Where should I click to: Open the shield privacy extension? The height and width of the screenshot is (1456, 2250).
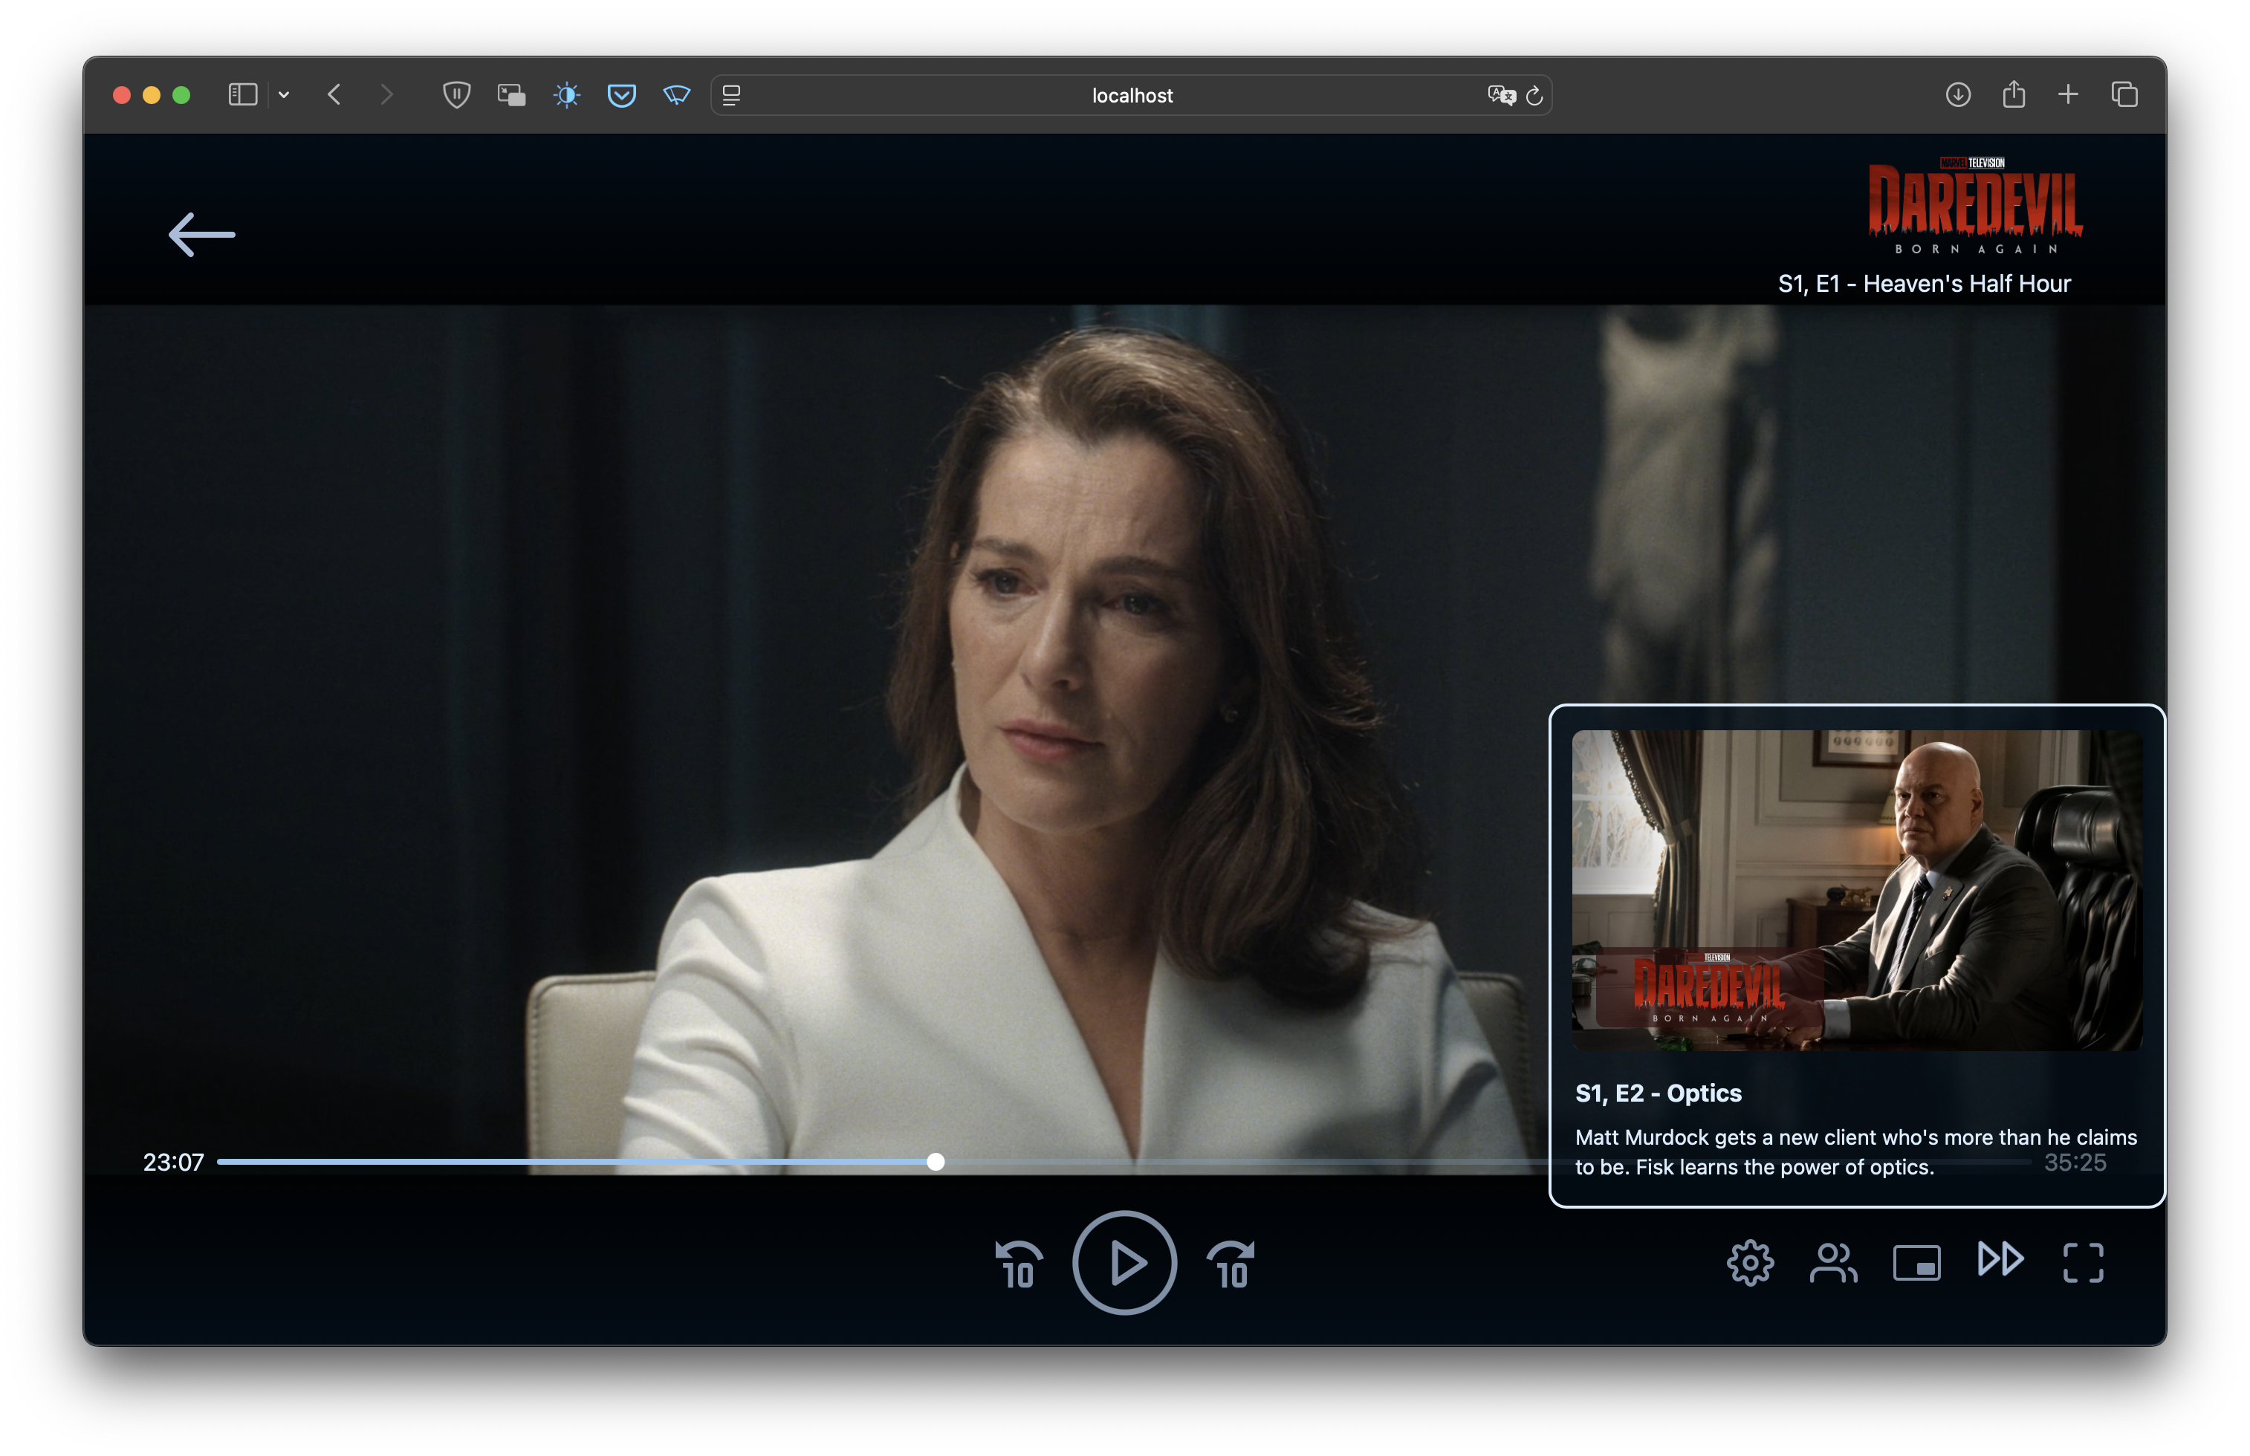point(457,94)
